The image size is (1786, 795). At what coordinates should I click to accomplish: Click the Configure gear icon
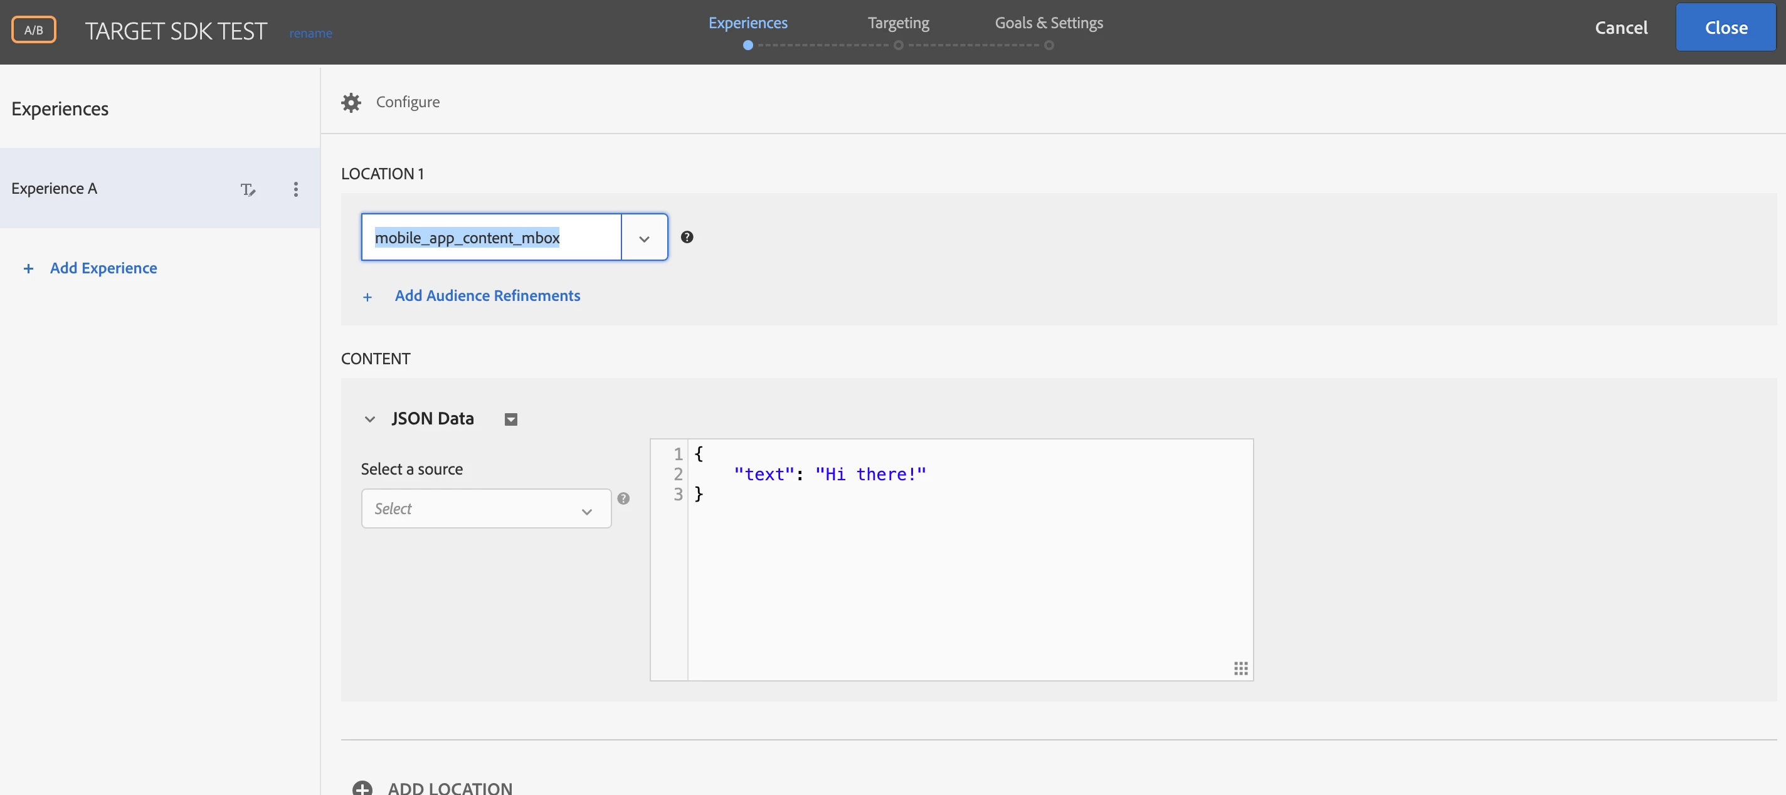point(351,103)
